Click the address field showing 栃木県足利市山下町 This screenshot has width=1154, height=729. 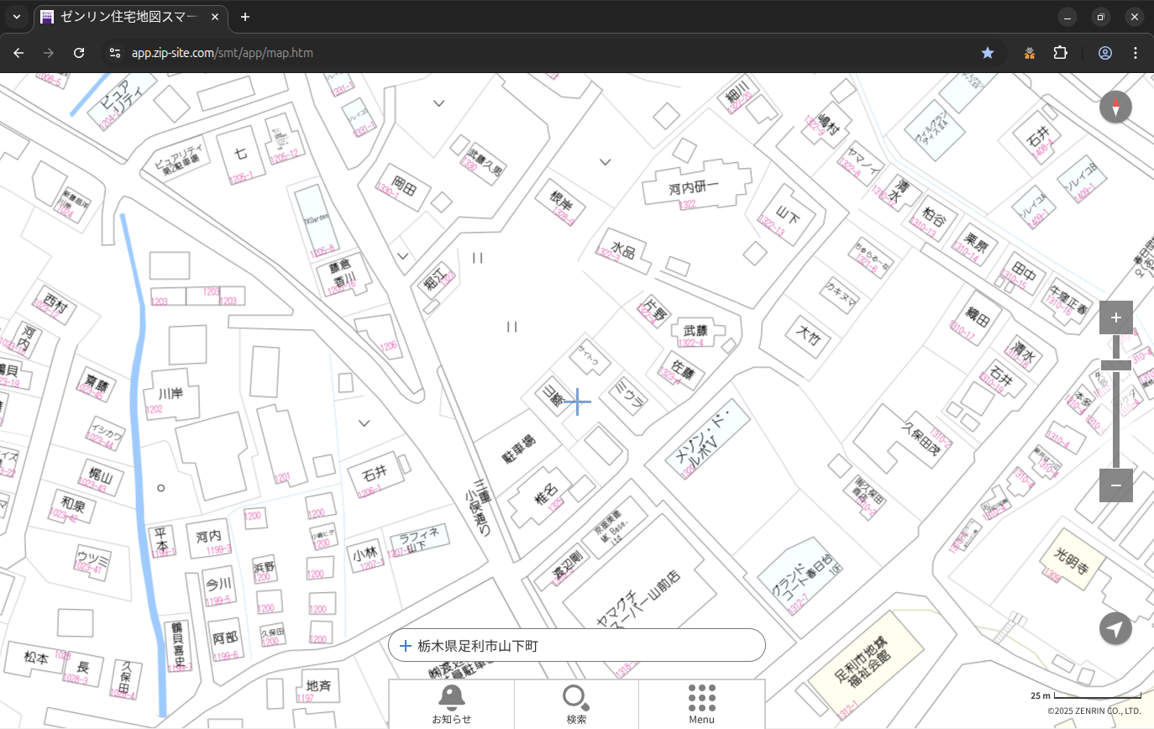(x=576, y=646)
